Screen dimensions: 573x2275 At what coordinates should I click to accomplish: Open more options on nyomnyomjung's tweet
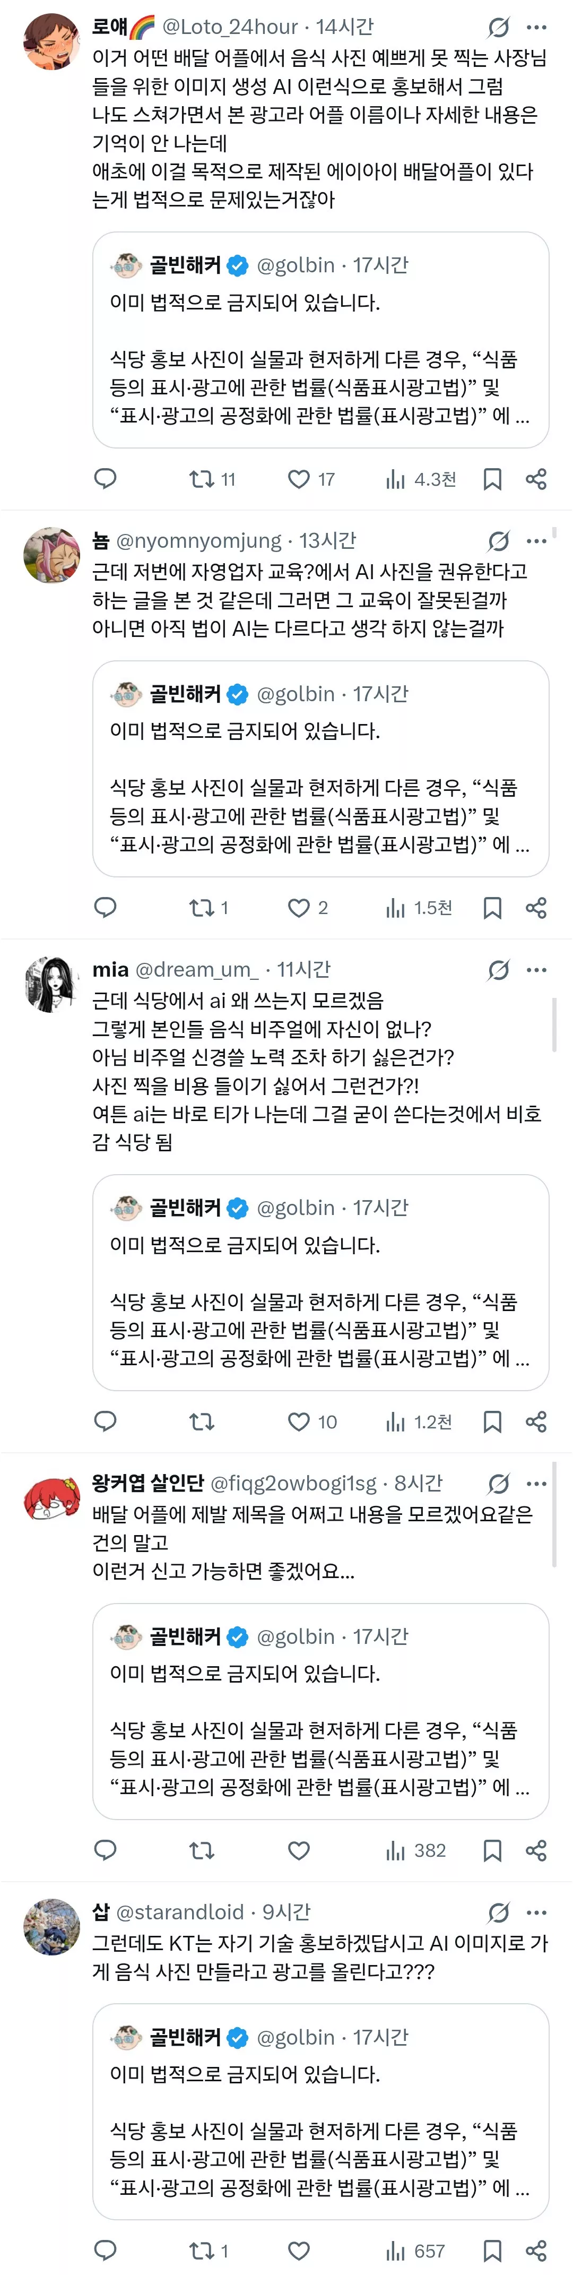pyautogui.click(x=536, y=540)
